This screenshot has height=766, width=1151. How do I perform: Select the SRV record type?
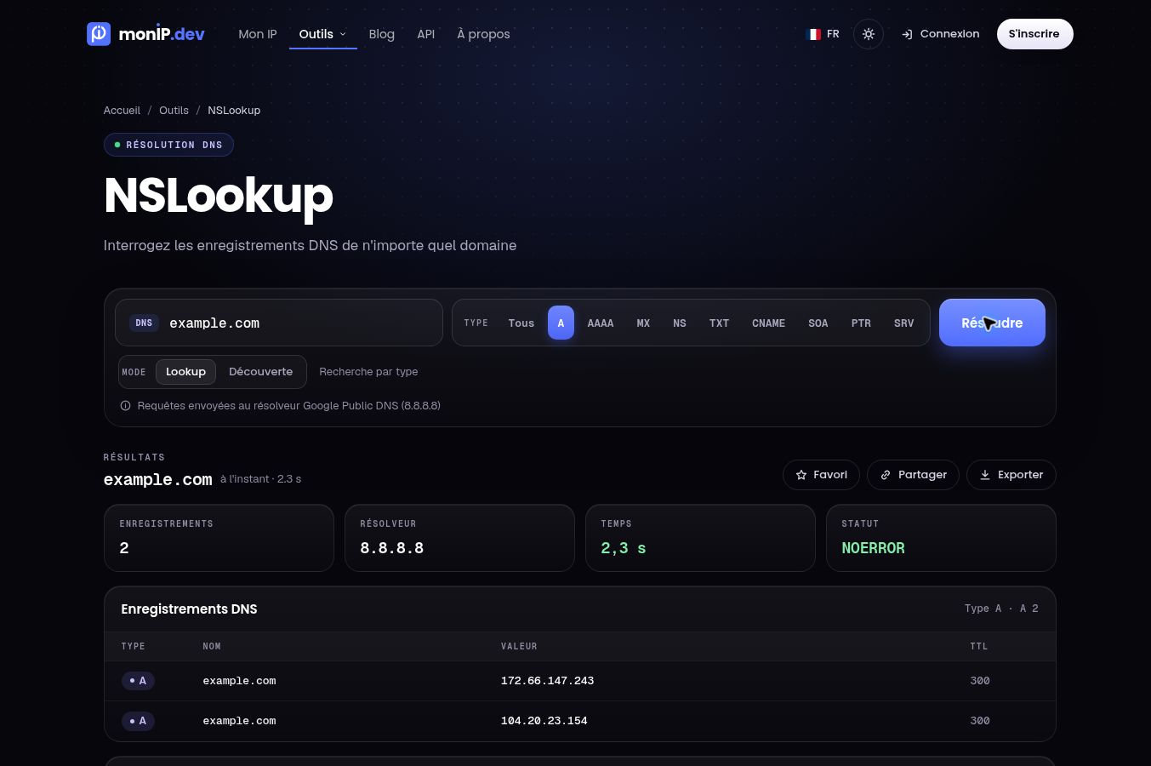point(903,323)
